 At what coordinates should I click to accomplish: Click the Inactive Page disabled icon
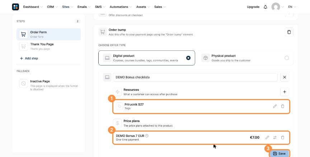coord(23,83)
